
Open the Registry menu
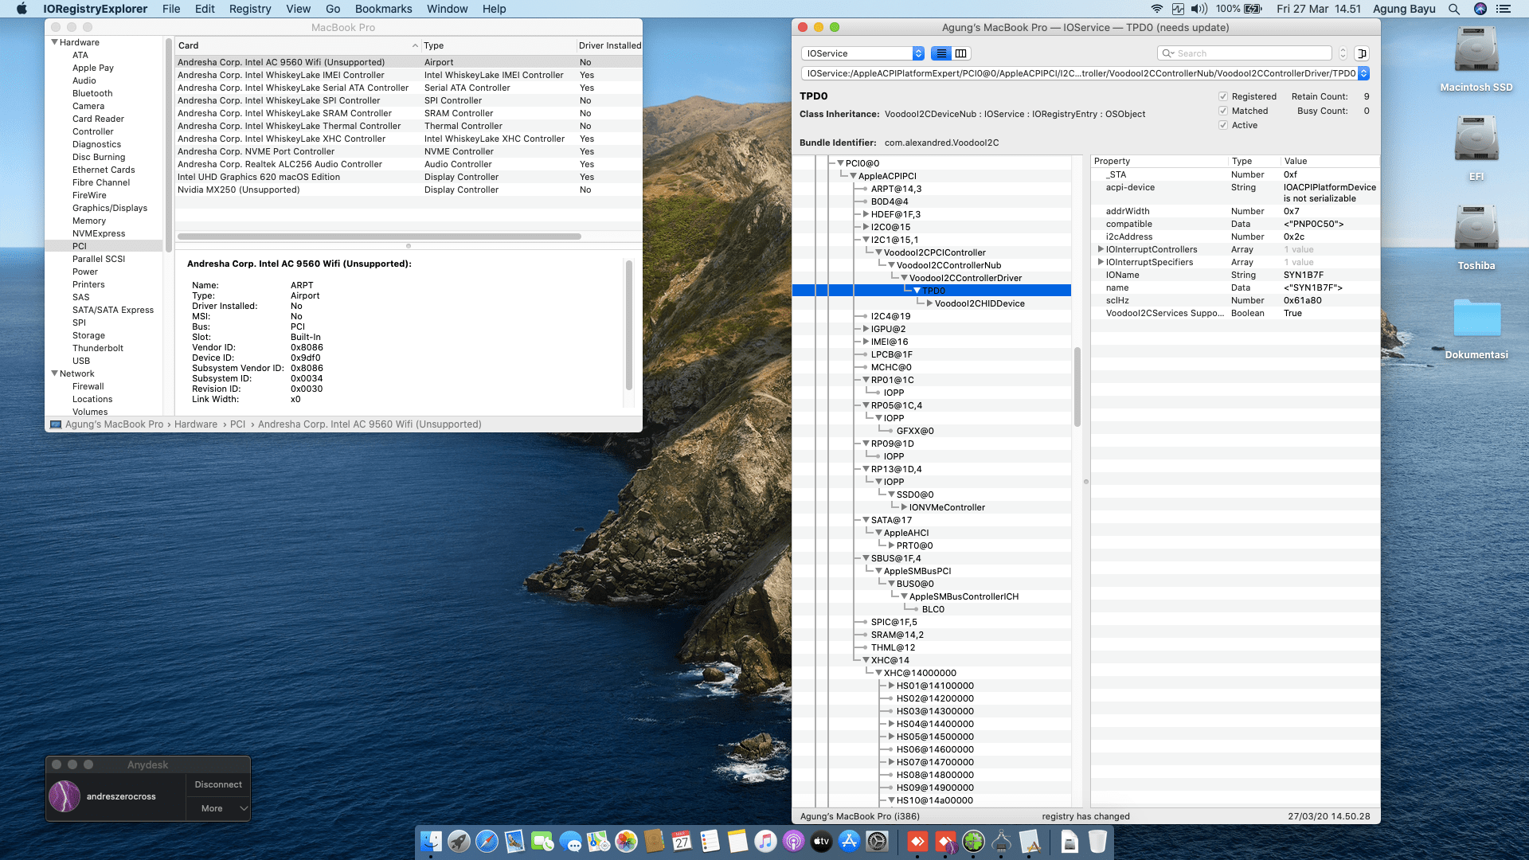click(x=250, y=9)
